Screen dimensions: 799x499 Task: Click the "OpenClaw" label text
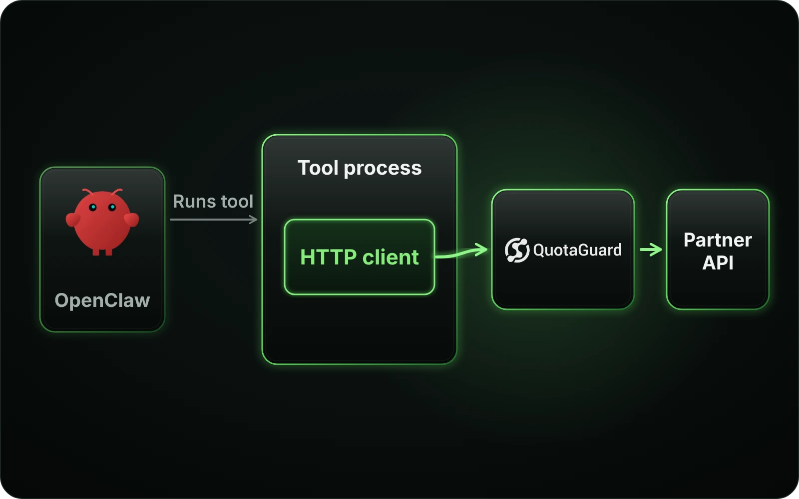coord(102,300)
